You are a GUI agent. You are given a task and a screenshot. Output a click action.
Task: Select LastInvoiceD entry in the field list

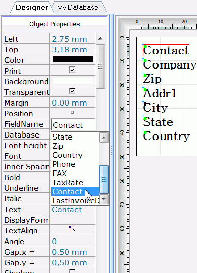(x=75, y=201)
